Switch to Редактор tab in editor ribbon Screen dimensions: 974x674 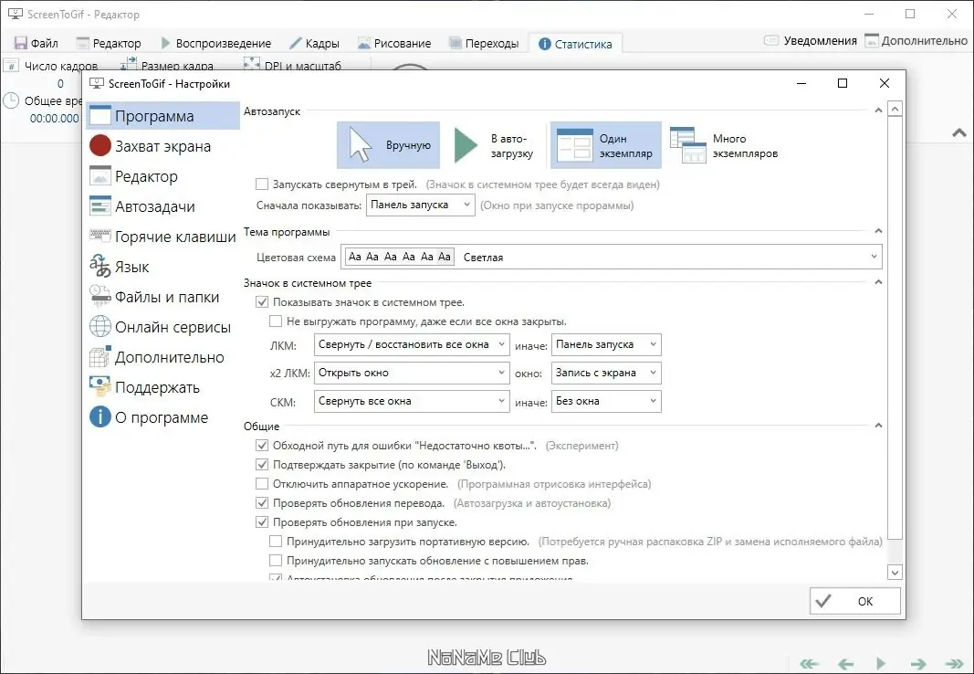(109, 43)
